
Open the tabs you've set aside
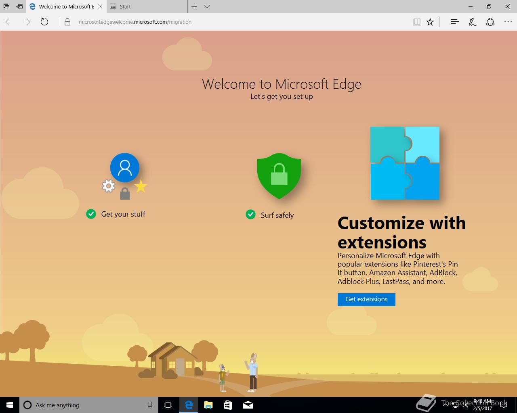6,6
